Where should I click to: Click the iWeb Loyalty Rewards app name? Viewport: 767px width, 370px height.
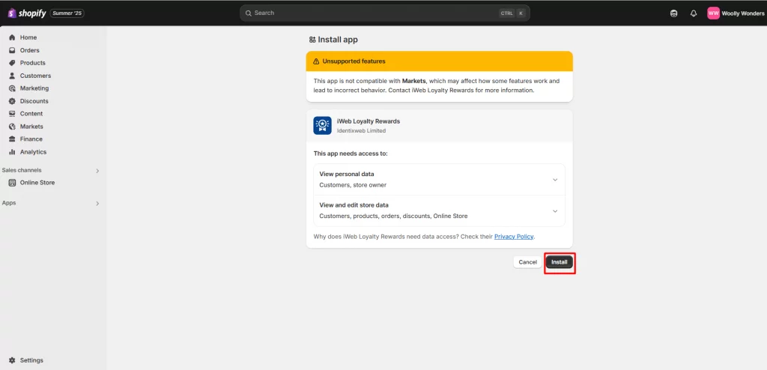coord(369,121)
